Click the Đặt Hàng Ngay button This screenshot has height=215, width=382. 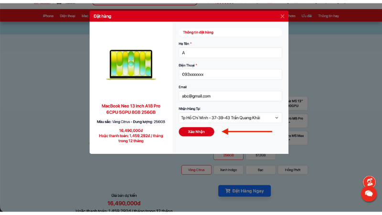(x=244, y=191)
